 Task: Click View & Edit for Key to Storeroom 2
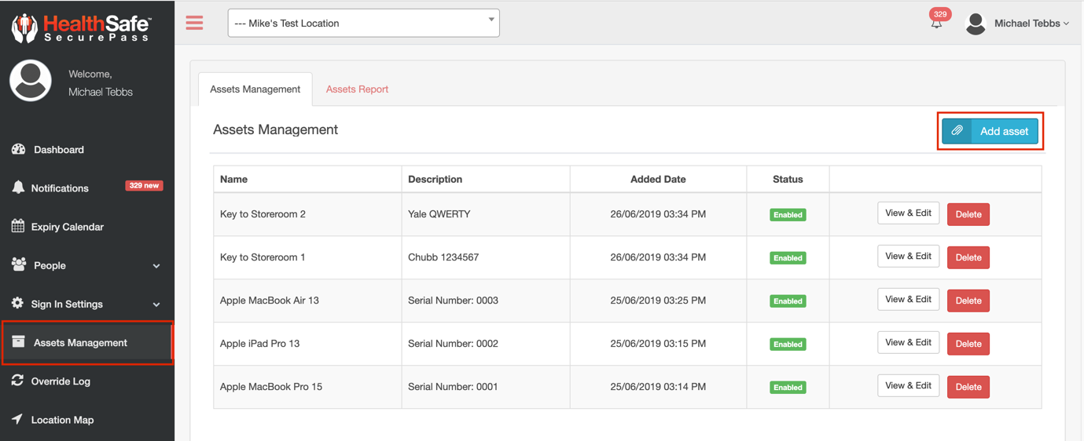[908, 213]
